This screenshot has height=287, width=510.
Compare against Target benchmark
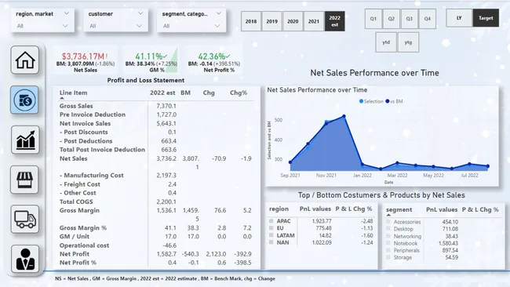tap(486, 18)
